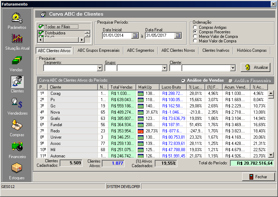
Task: Toggle the Todas as Filiais checkbox
Action: [x=41, y=26]
